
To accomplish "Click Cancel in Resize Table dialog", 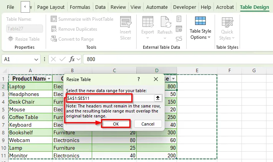I will tap(148, 124).
